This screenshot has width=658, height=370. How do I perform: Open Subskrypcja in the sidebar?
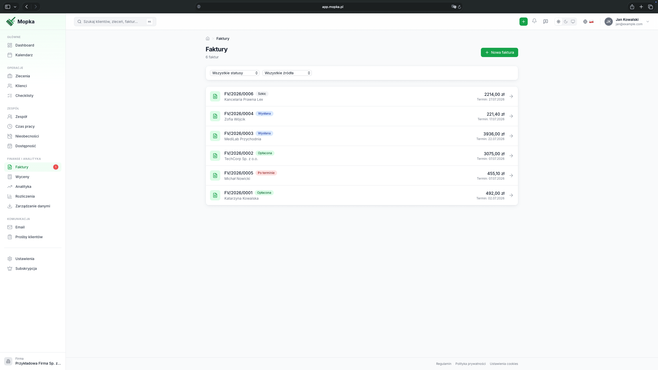click(33, 269)
